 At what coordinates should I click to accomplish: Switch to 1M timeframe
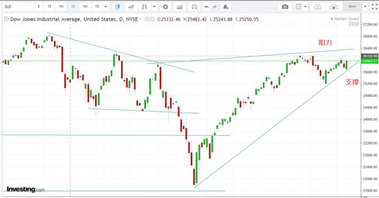click(x=84, y=7)
